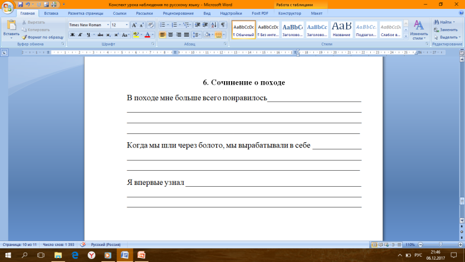
Task: Decrease paragraph indent
Action: pyautogui.click(x=197, y=25)
